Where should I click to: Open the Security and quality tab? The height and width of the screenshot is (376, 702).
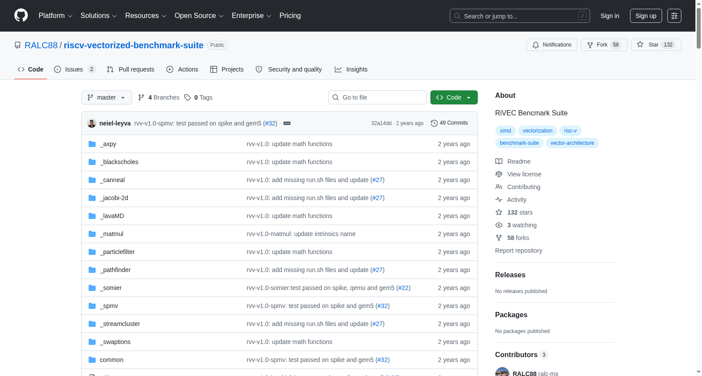pyautogui.click(x=289, y=69)
